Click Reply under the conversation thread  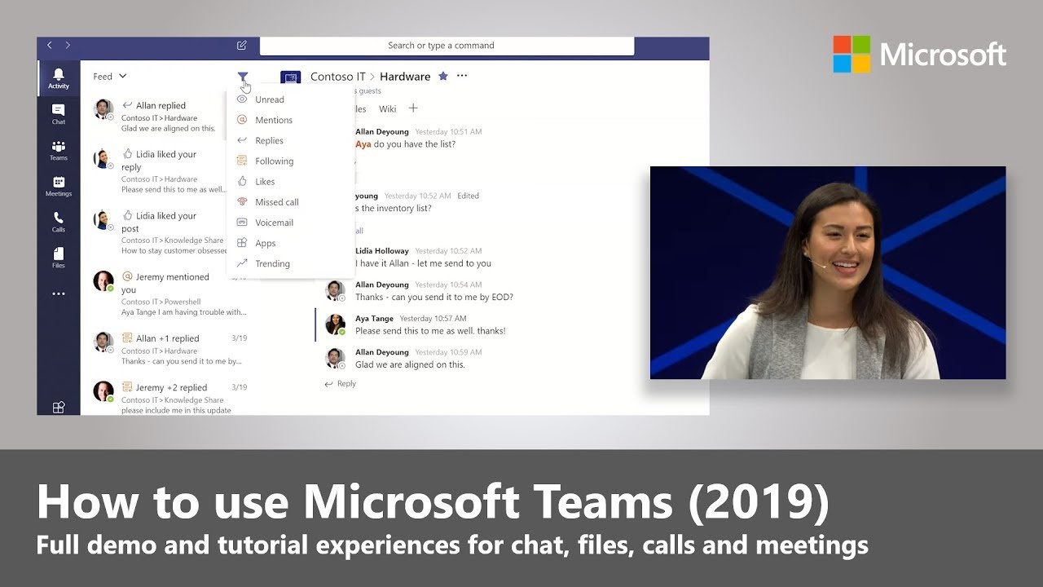341,384
